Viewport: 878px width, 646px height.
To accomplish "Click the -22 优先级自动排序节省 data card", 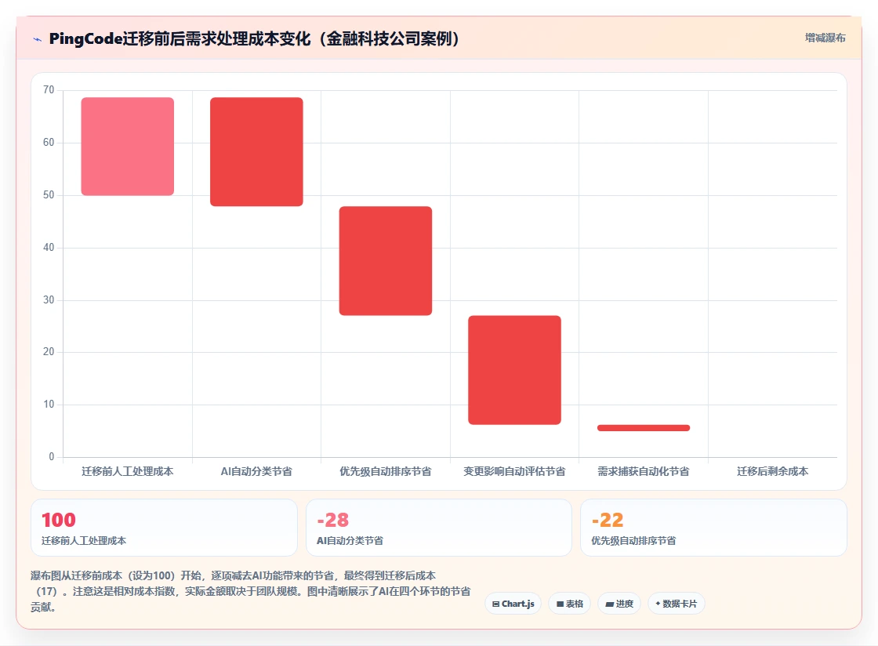I will point(714,528).
